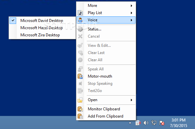Click the View & Edit pencil icon
195x129 pixels.
click(80, 46)
